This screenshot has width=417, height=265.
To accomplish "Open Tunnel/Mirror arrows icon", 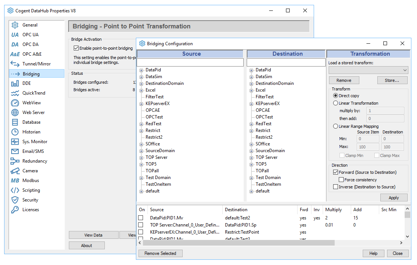I will pos(15,64).
